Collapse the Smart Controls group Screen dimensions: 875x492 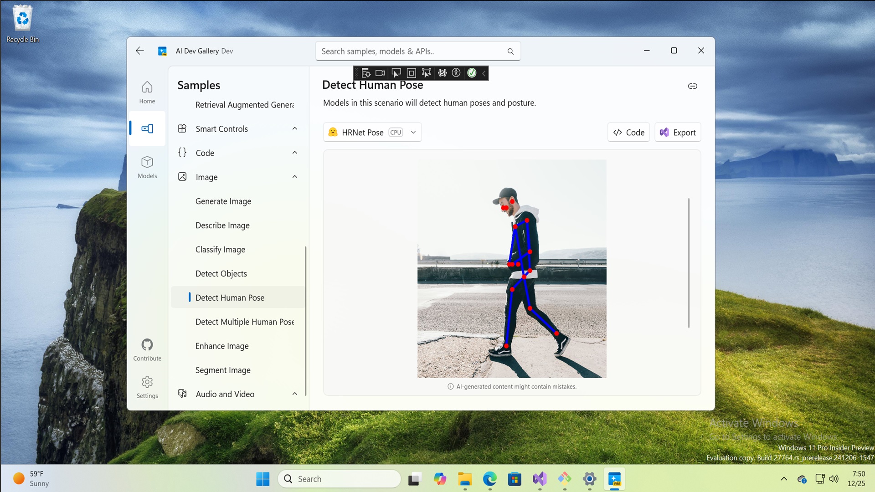(295, 128)
